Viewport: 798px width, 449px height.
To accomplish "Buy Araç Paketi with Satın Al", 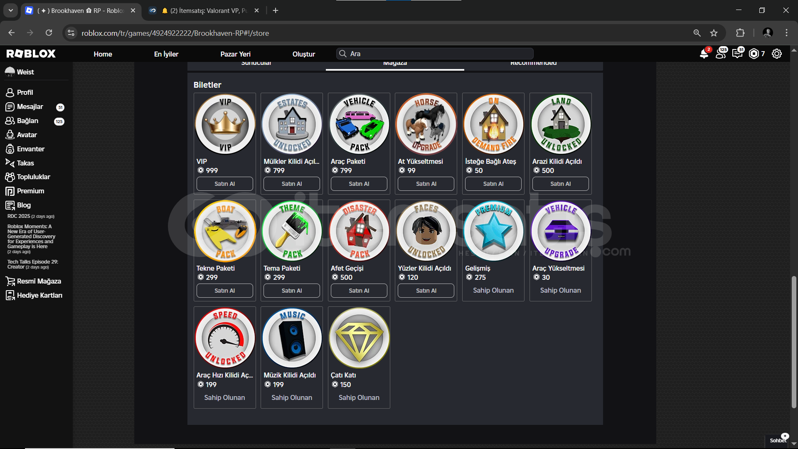I will tap(359, 184).
